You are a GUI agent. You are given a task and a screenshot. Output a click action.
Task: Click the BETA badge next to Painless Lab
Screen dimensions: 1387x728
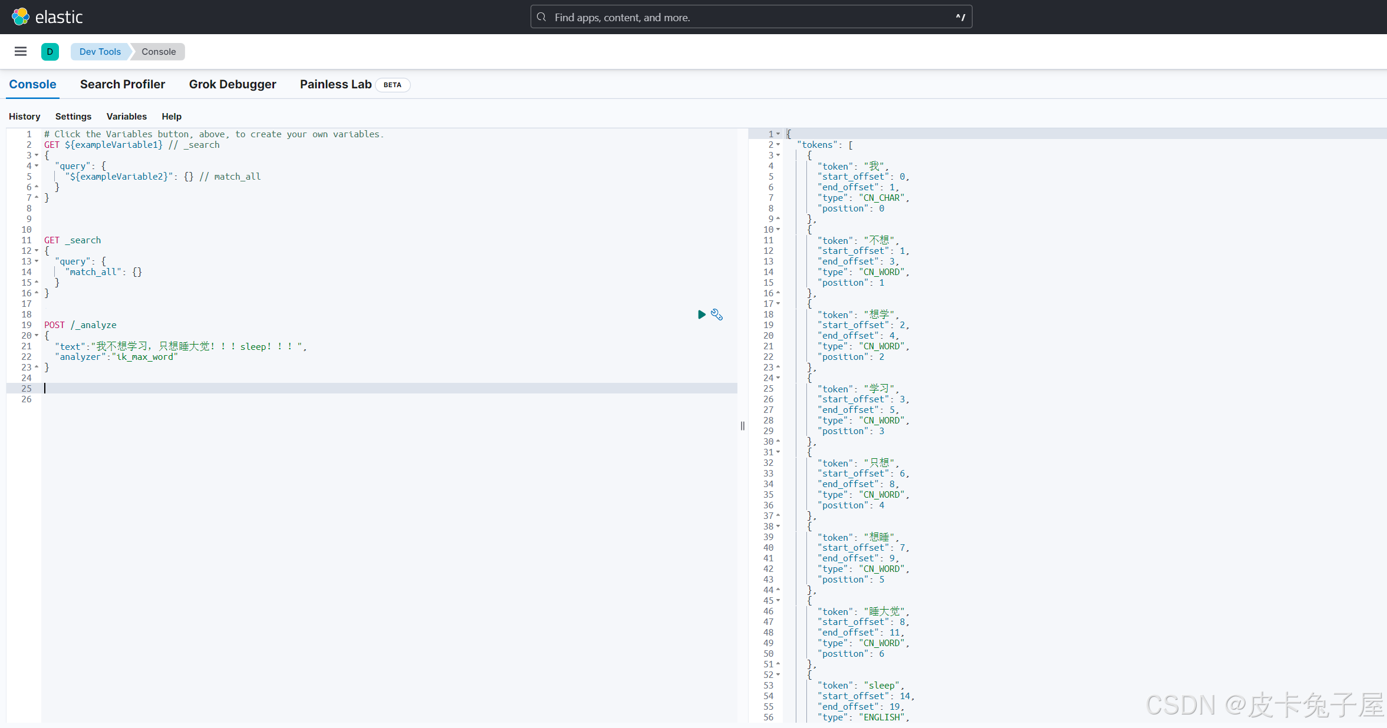[392, 85]
